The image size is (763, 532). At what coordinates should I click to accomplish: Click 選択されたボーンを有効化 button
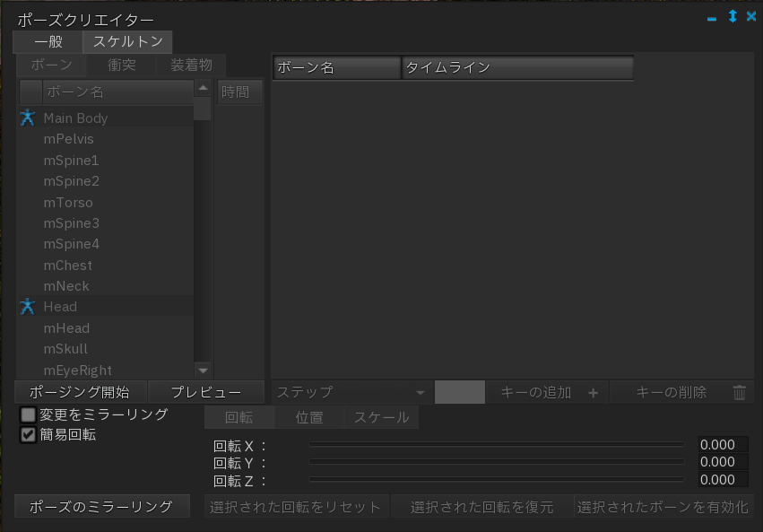[663, 507]
